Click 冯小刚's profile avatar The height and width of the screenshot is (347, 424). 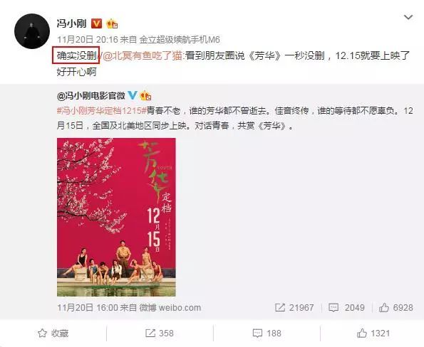[32, 31]
